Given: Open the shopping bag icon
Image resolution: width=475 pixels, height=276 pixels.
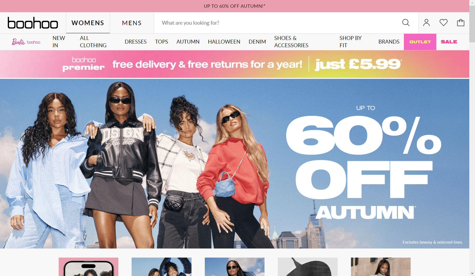Looking at the screenshot, I should 461,23.
